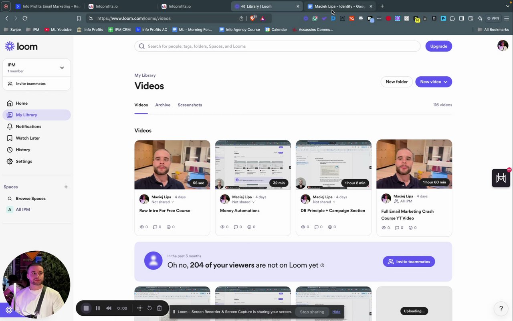Screen dimensions: 513x321
Task: Open the tab list chevron in browser
Action: click(507, 6)
